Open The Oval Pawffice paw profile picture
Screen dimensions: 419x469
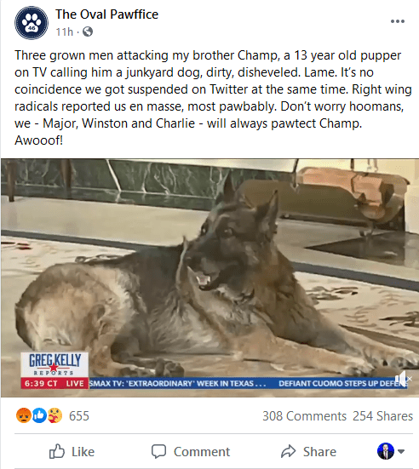tap(32, 23)
